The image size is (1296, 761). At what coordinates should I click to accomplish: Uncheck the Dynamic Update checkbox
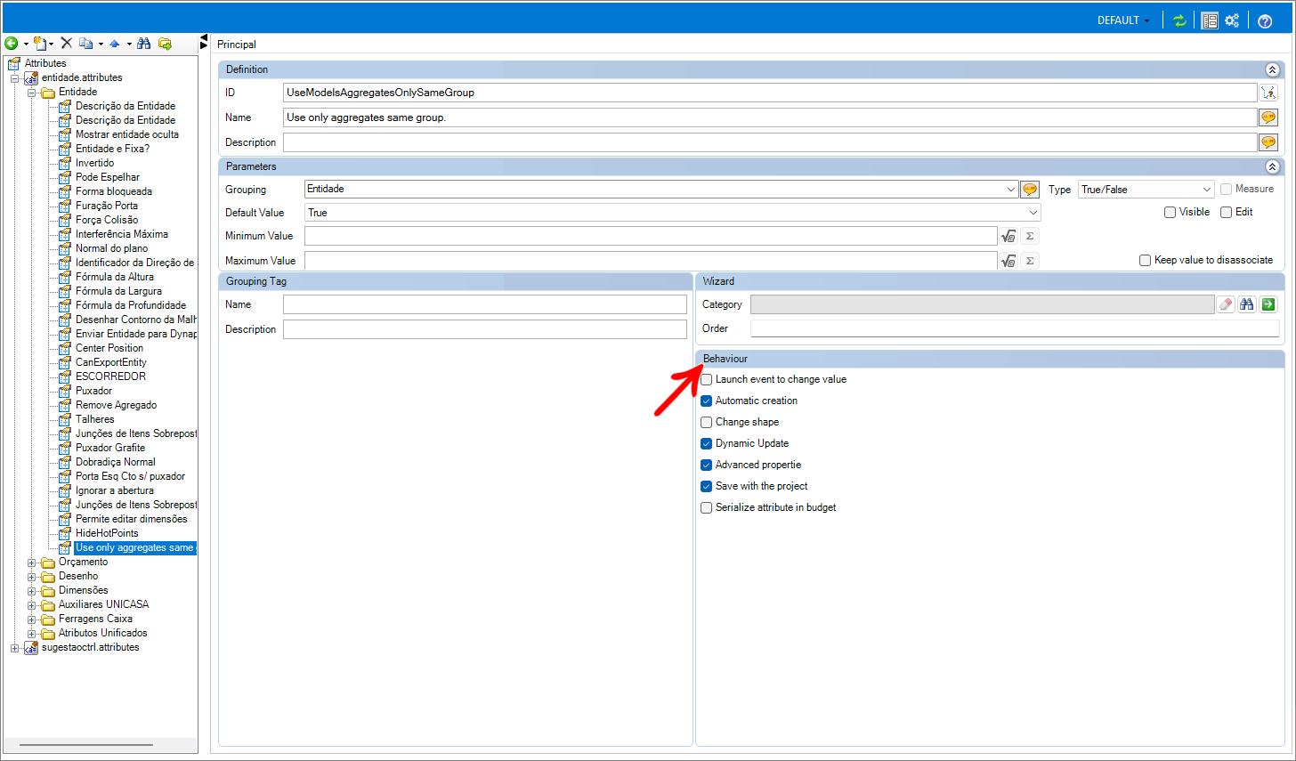click(x=707, y=443)
